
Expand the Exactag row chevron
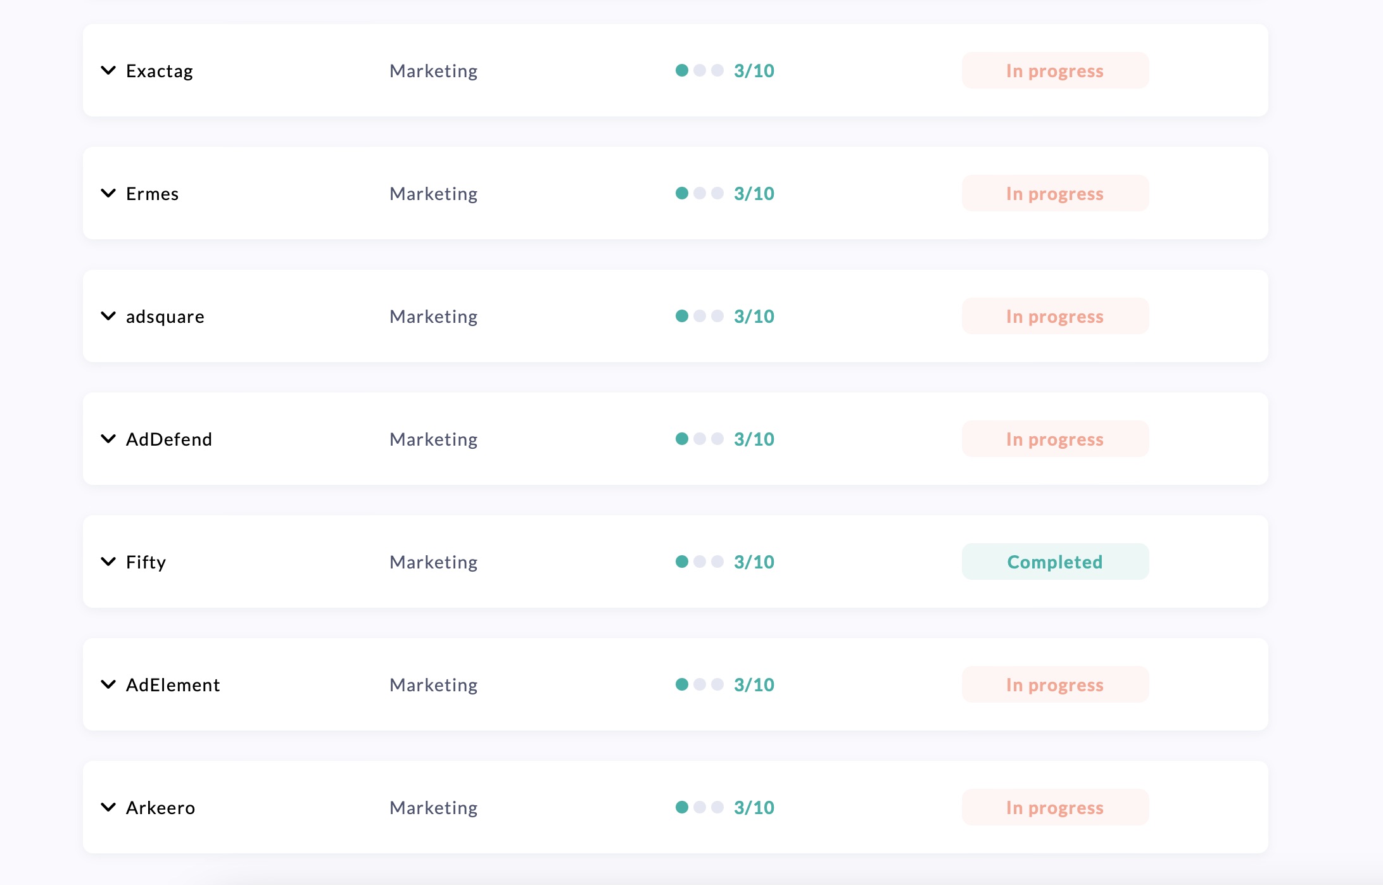(x=108, y=70)
